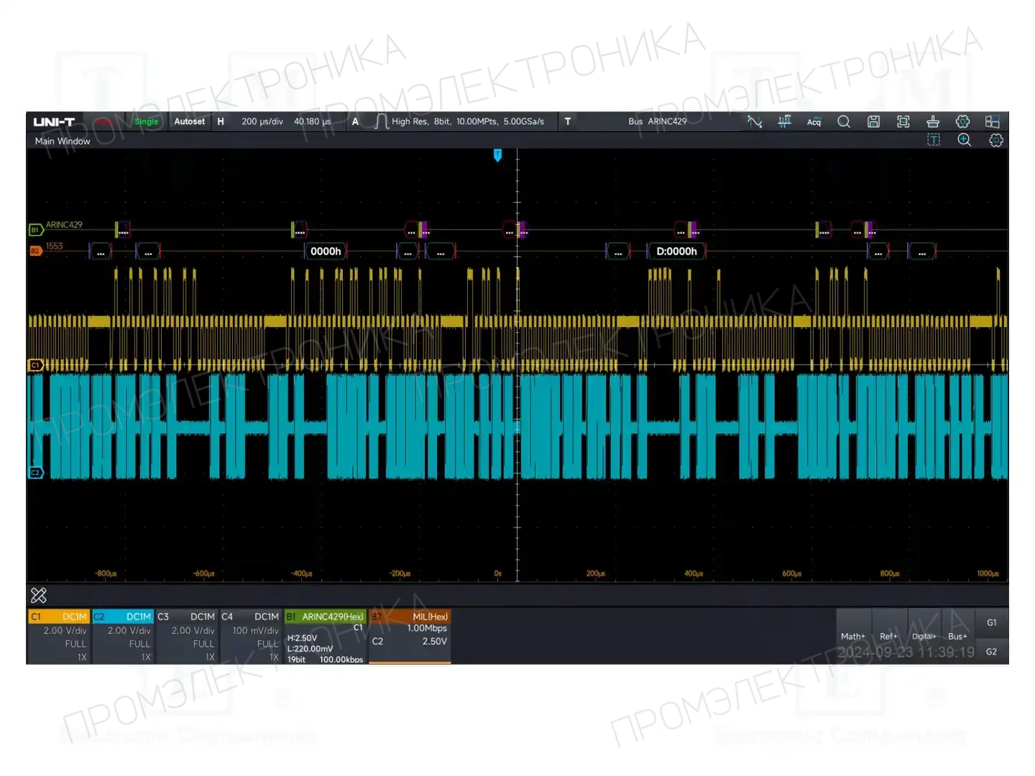
Task: Open the waveform measurement icon
Action: [755, 121]
